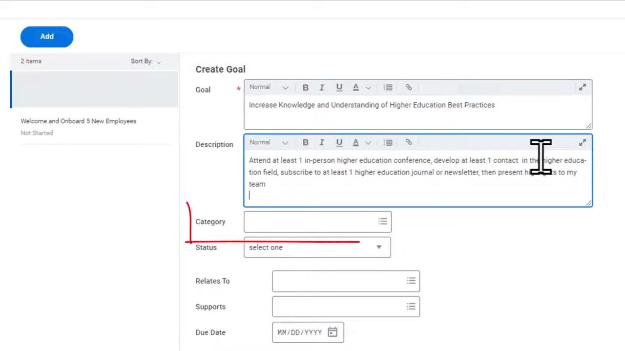The image size is (625, 351).
Task: Open the Relates To prompt list icon
Action: [x=411, y=281]
